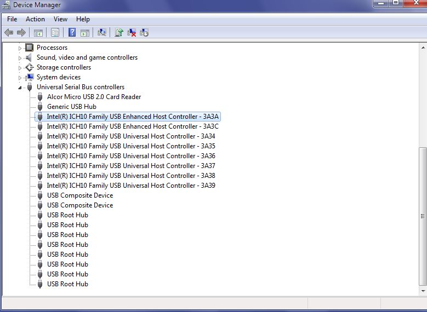This screenshot has width=427, height=312.
Task: Expand the Storage controllers node
Action: pyautogui.click(x=20, y=68)
